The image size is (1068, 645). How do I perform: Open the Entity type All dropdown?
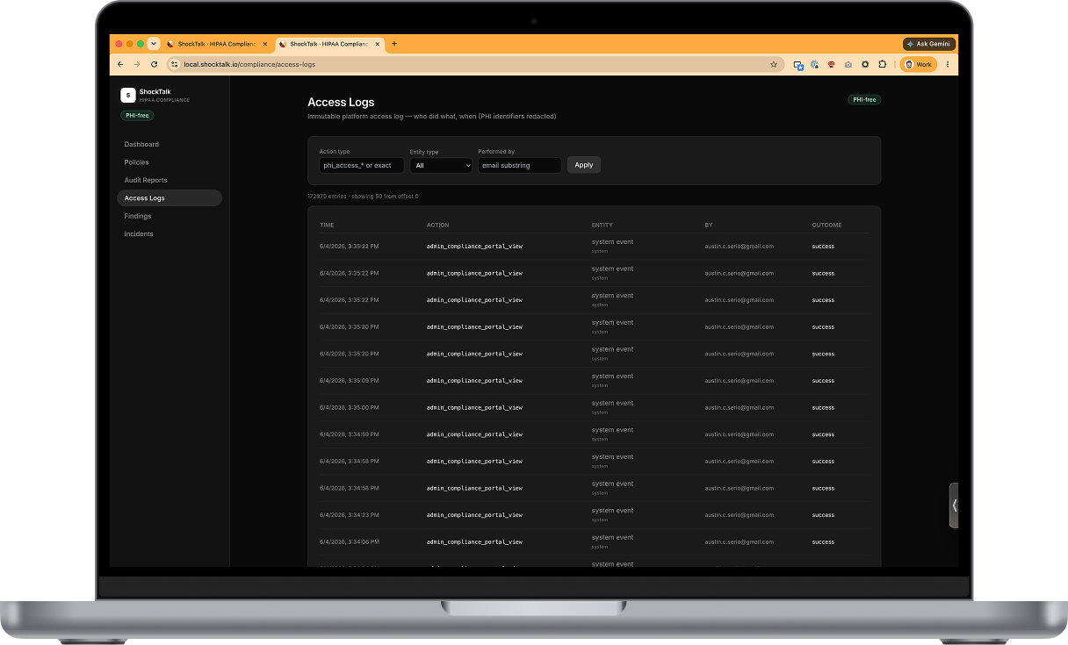(441, 165)
